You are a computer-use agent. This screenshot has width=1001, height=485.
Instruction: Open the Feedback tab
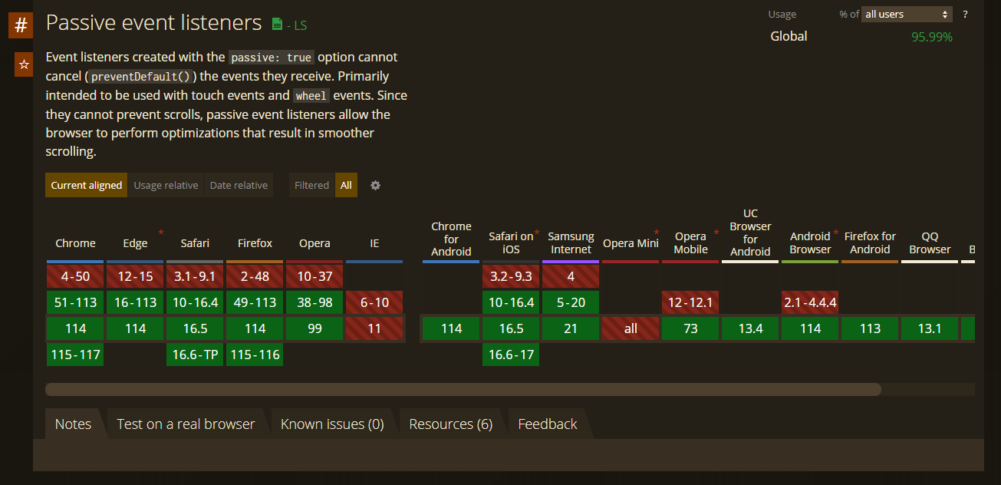[x=548, y=424]
